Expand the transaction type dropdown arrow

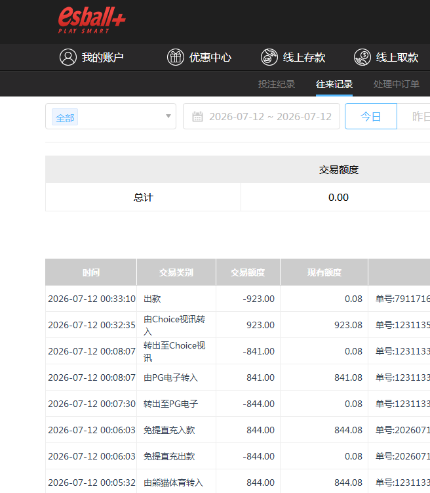(168, 116)
